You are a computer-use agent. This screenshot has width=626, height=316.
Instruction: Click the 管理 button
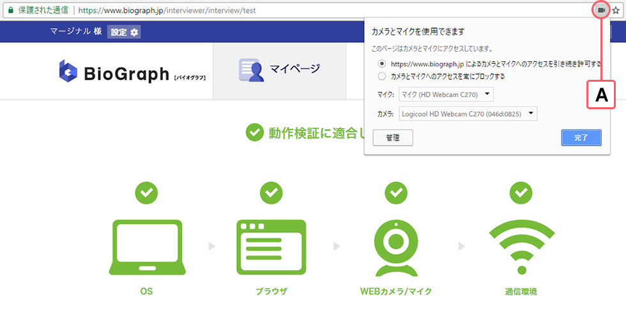click(393, 138)
